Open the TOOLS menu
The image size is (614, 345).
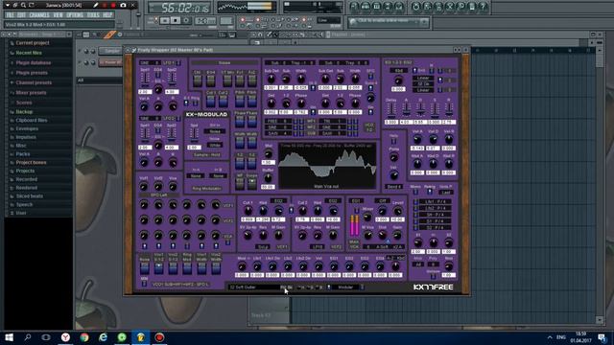pyautogui.click(x=93, y=15)
